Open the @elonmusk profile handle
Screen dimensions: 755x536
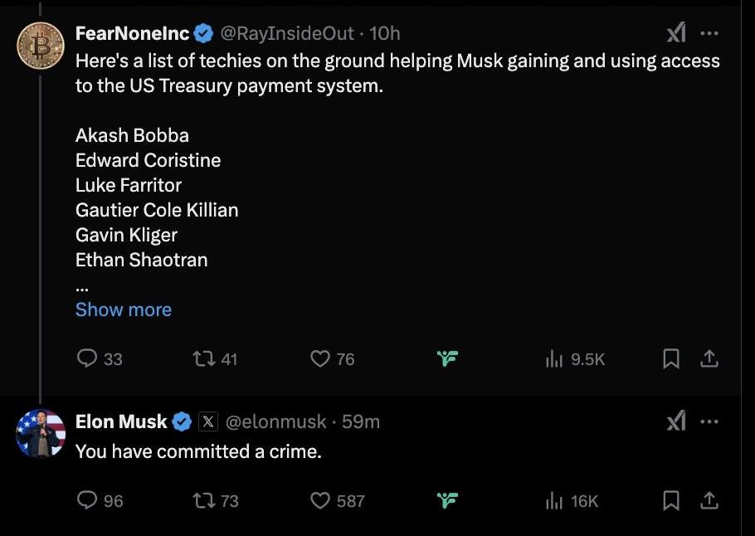click(x=276, y=421)
